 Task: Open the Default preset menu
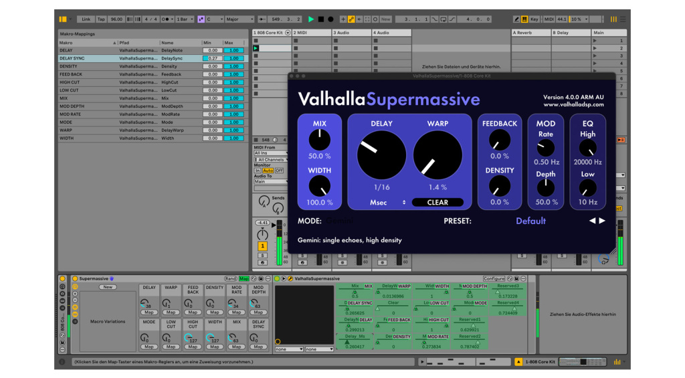530,221
